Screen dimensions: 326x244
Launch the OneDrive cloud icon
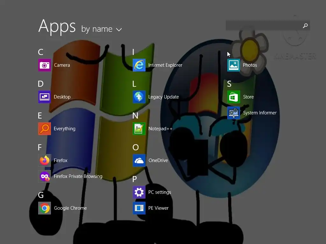click(x=139, y=160)
